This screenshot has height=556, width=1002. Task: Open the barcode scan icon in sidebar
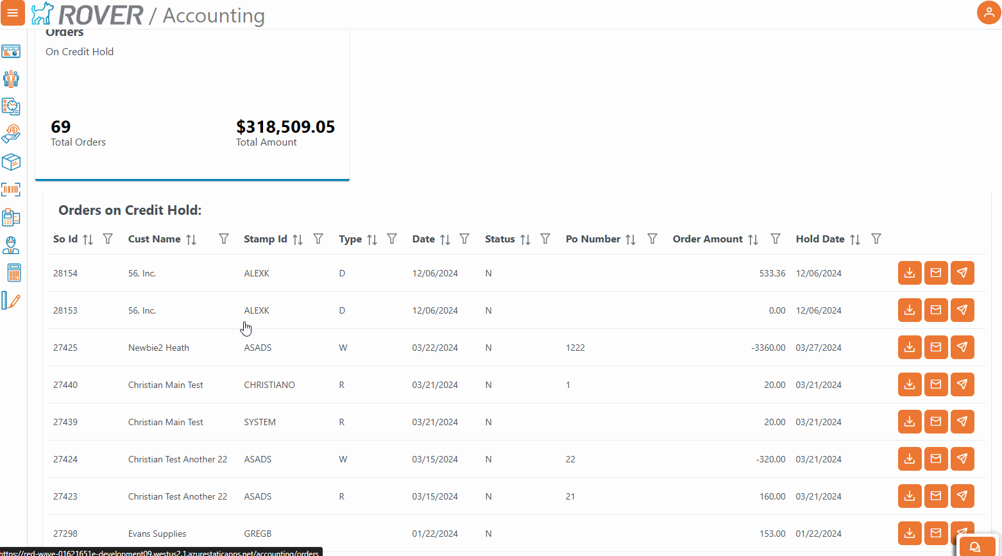pos(11,190)
